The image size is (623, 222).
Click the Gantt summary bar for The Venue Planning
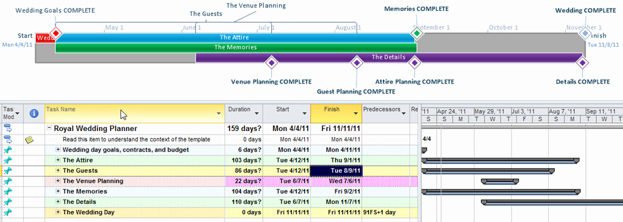500,181
